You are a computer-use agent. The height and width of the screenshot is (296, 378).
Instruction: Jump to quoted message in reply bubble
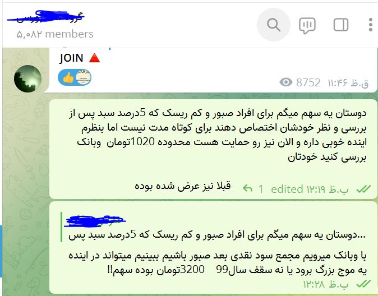(x=214, y=227)
